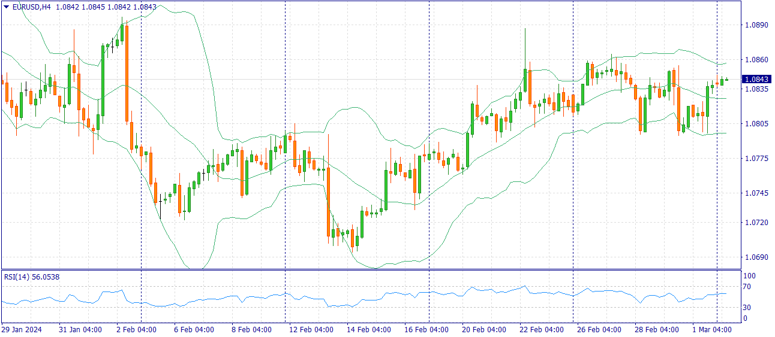
Task: Click the 1.0805 price axis level
Action: (x=755, y=124)
